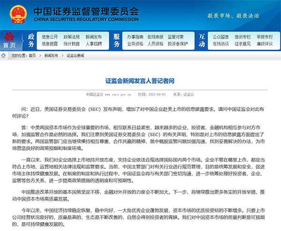The image size is (281, 231).
Task: Select 新闻发布 in navigation bar
Action: click(x=93, y=36)
